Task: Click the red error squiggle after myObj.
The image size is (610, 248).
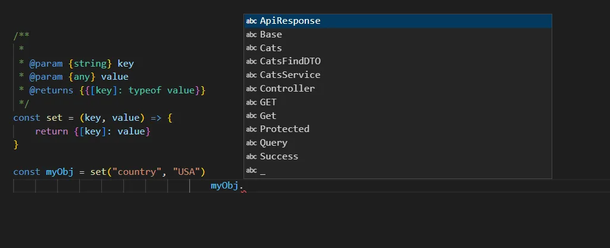Action: (x=243, y=192)
